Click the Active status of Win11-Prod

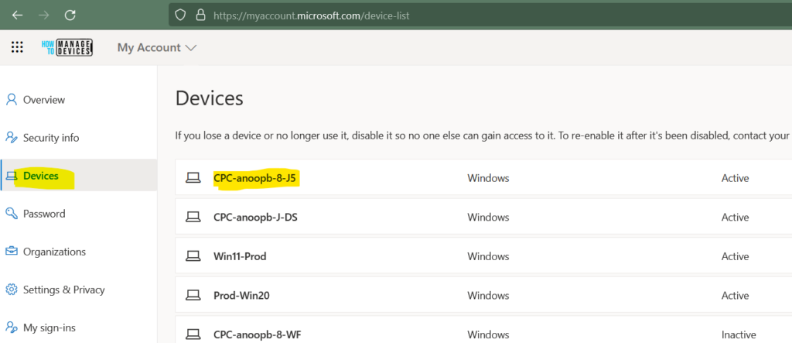pyautogui.click(x=735, y=256)
